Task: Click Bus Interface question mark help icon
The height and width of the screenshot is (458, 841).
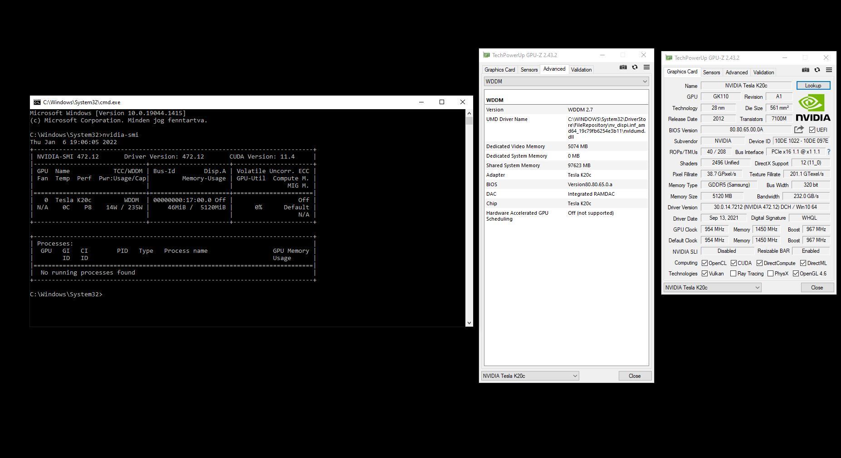Action: click(x=829, y=152)
